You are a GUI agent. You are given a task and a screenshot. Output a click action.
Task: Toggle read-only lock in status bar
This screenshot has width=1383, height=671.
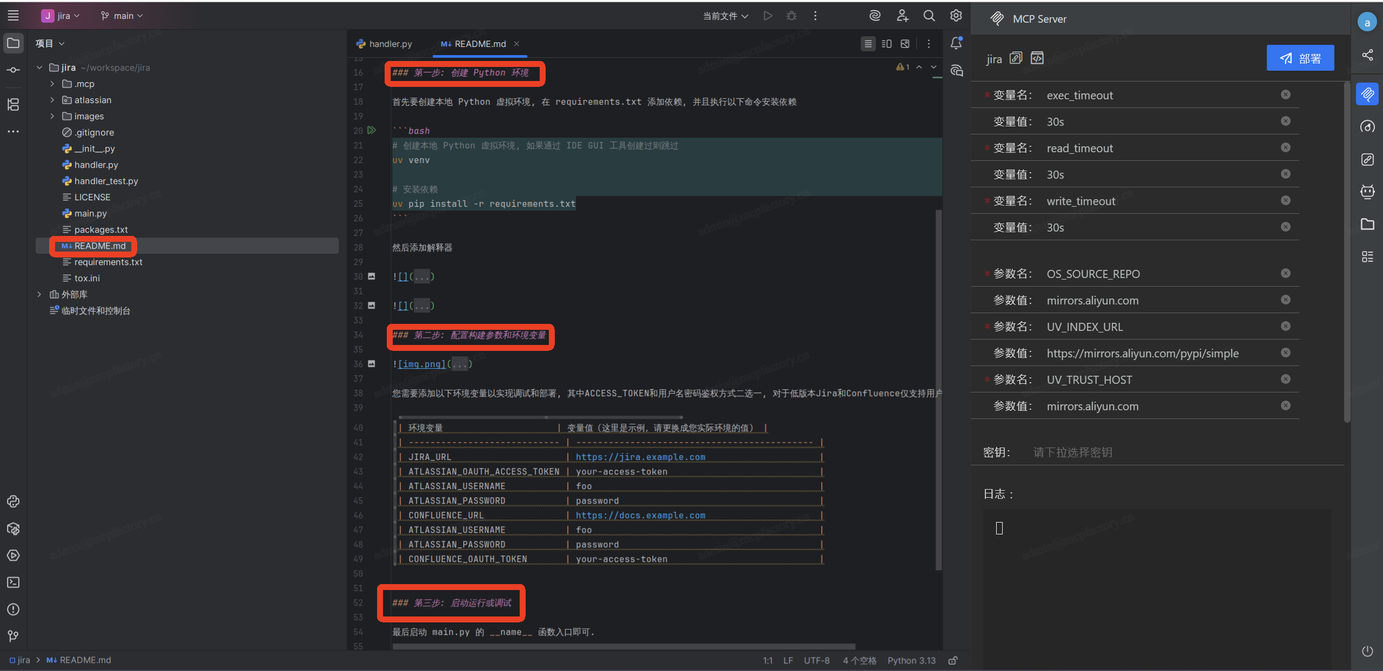pyautogui.click(x=954, y=660)
